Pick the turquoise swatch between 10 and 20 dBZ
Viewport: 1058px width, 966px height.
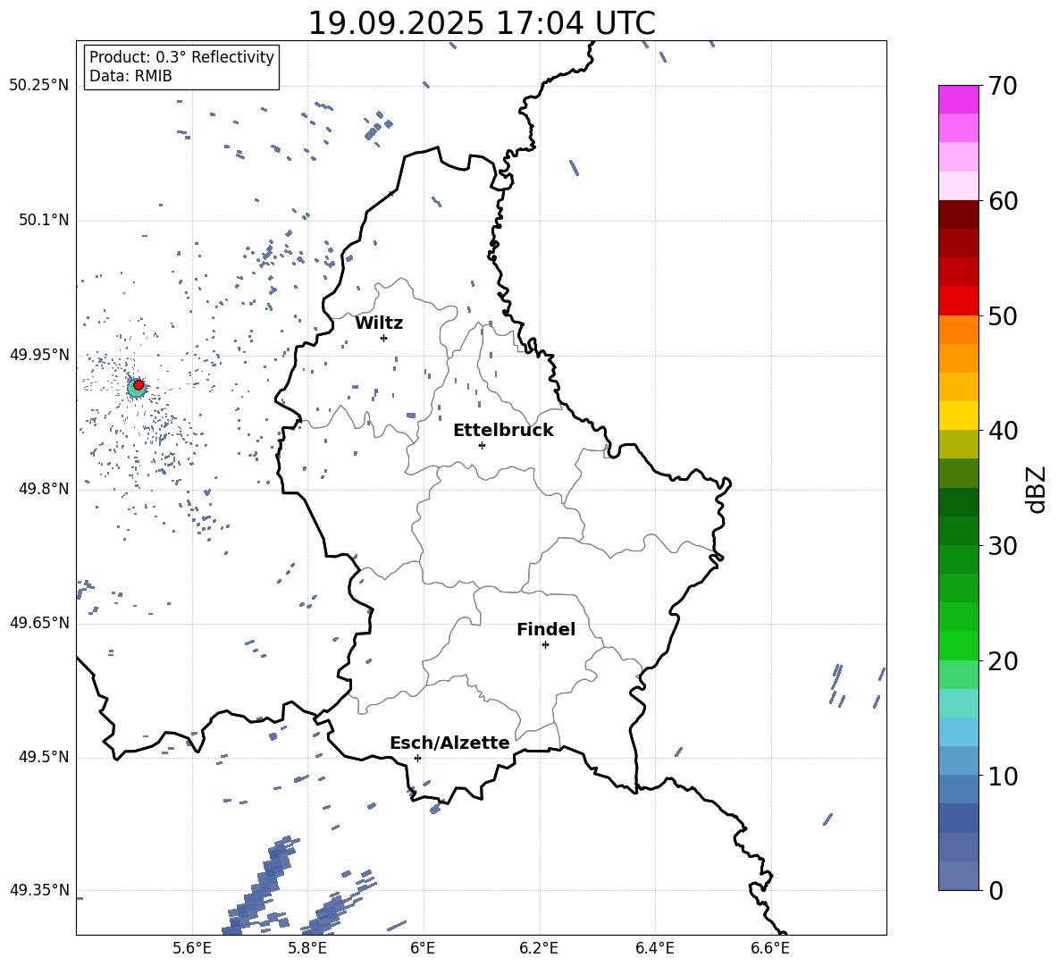tap(959, 703)
